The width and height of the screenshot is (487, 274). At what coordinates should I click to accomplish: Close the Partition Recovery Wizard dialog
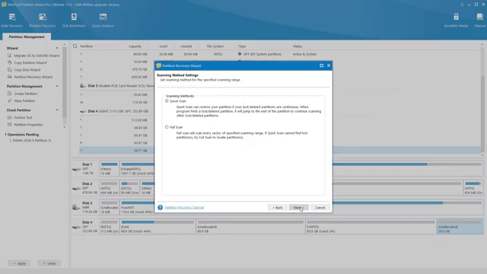click(x=329, y=65)
